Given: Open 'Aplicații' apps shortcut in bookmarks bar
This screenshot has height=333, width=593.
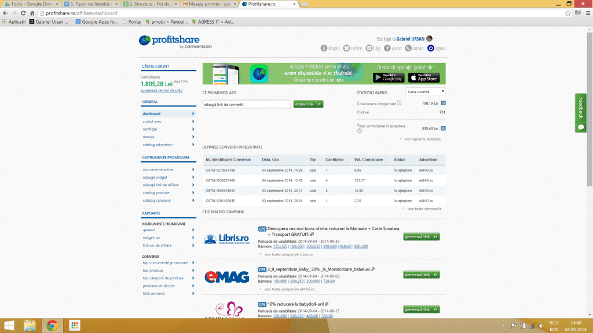Looking at the screenshot, I should pos(14,22).
